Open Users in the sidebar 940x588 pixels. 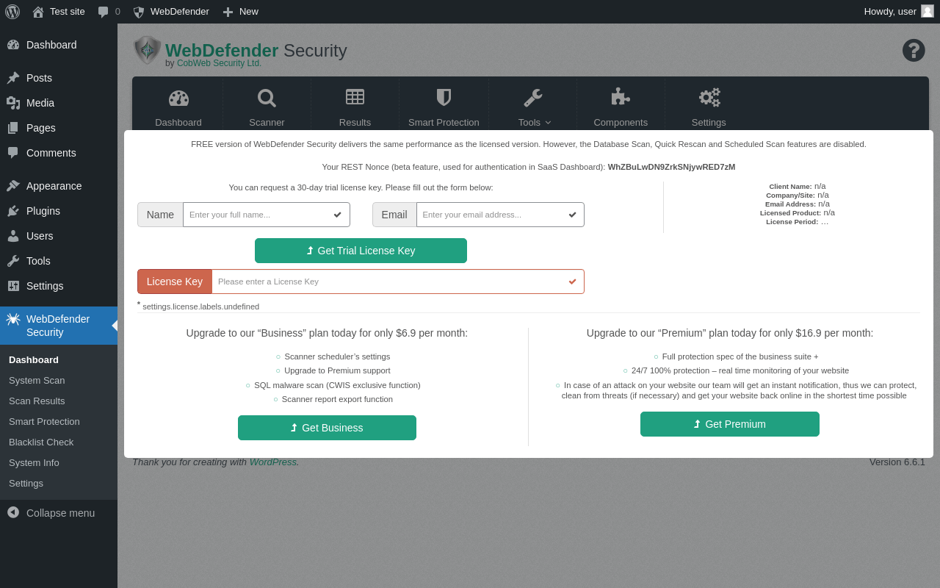pos(59,236)
